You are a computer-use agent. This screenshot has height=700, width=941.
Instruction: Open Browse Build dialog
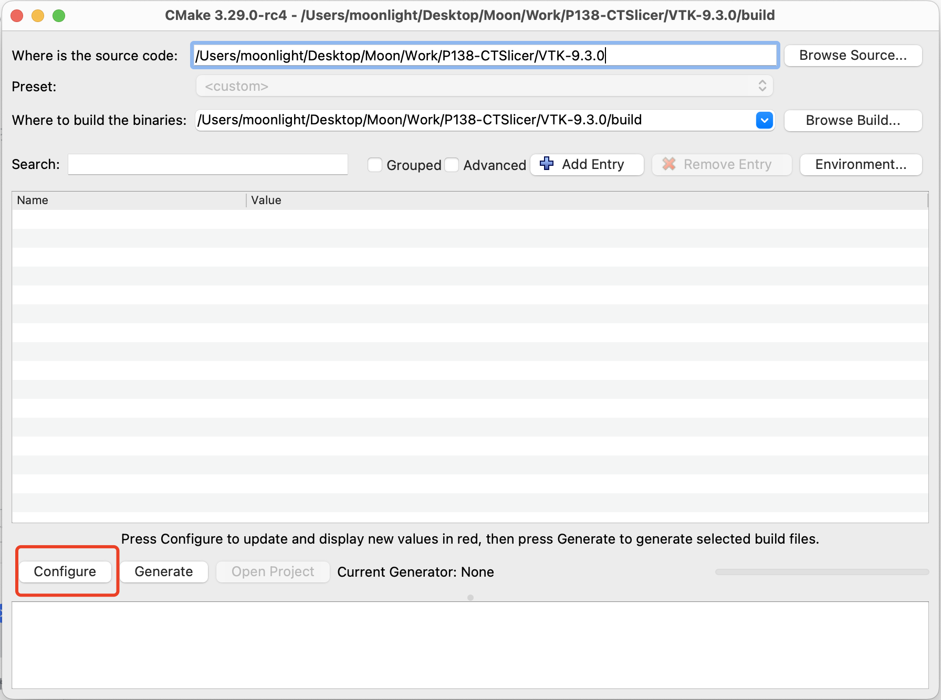(x=853, y=120)
